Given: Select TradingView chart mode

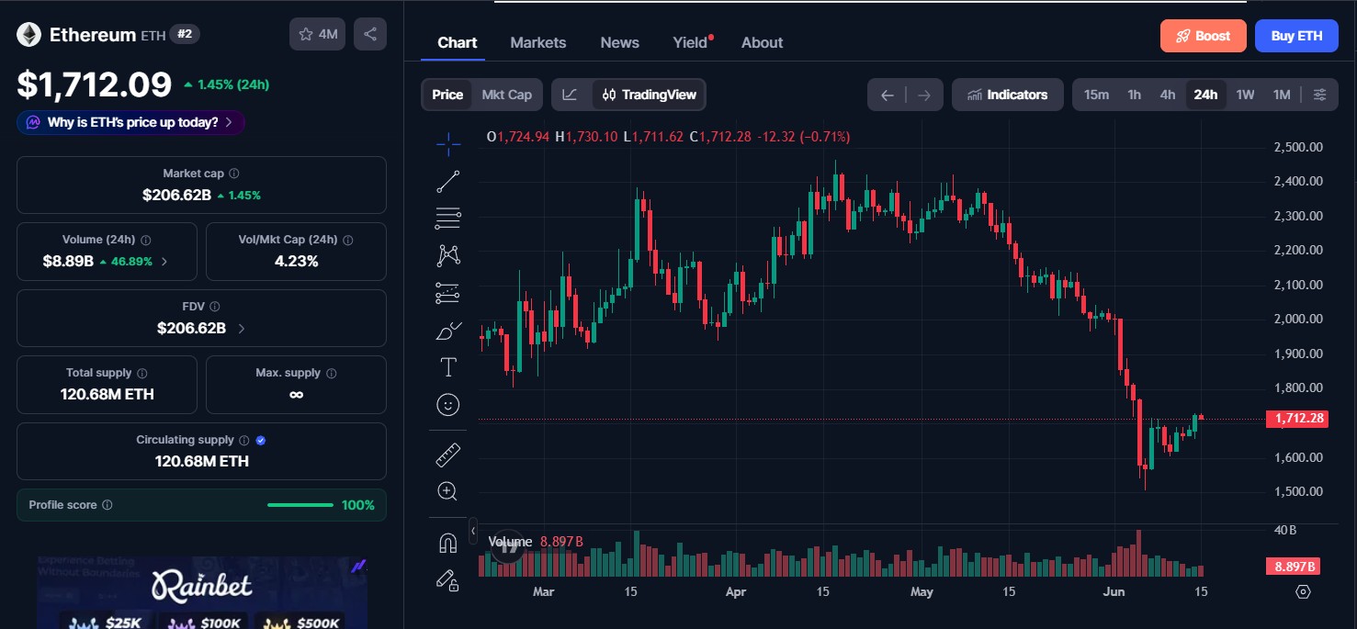Looking at the screenshot, I should (650, 95).
